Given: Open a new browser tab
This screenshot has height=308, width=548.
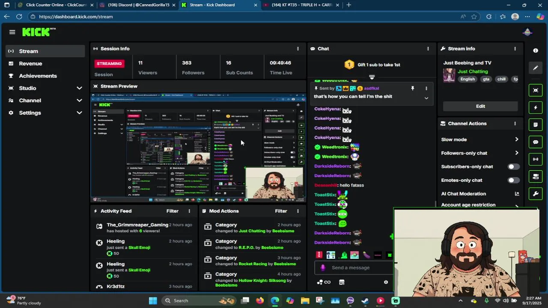Looking at the screenshot, I should coord(349,5).
